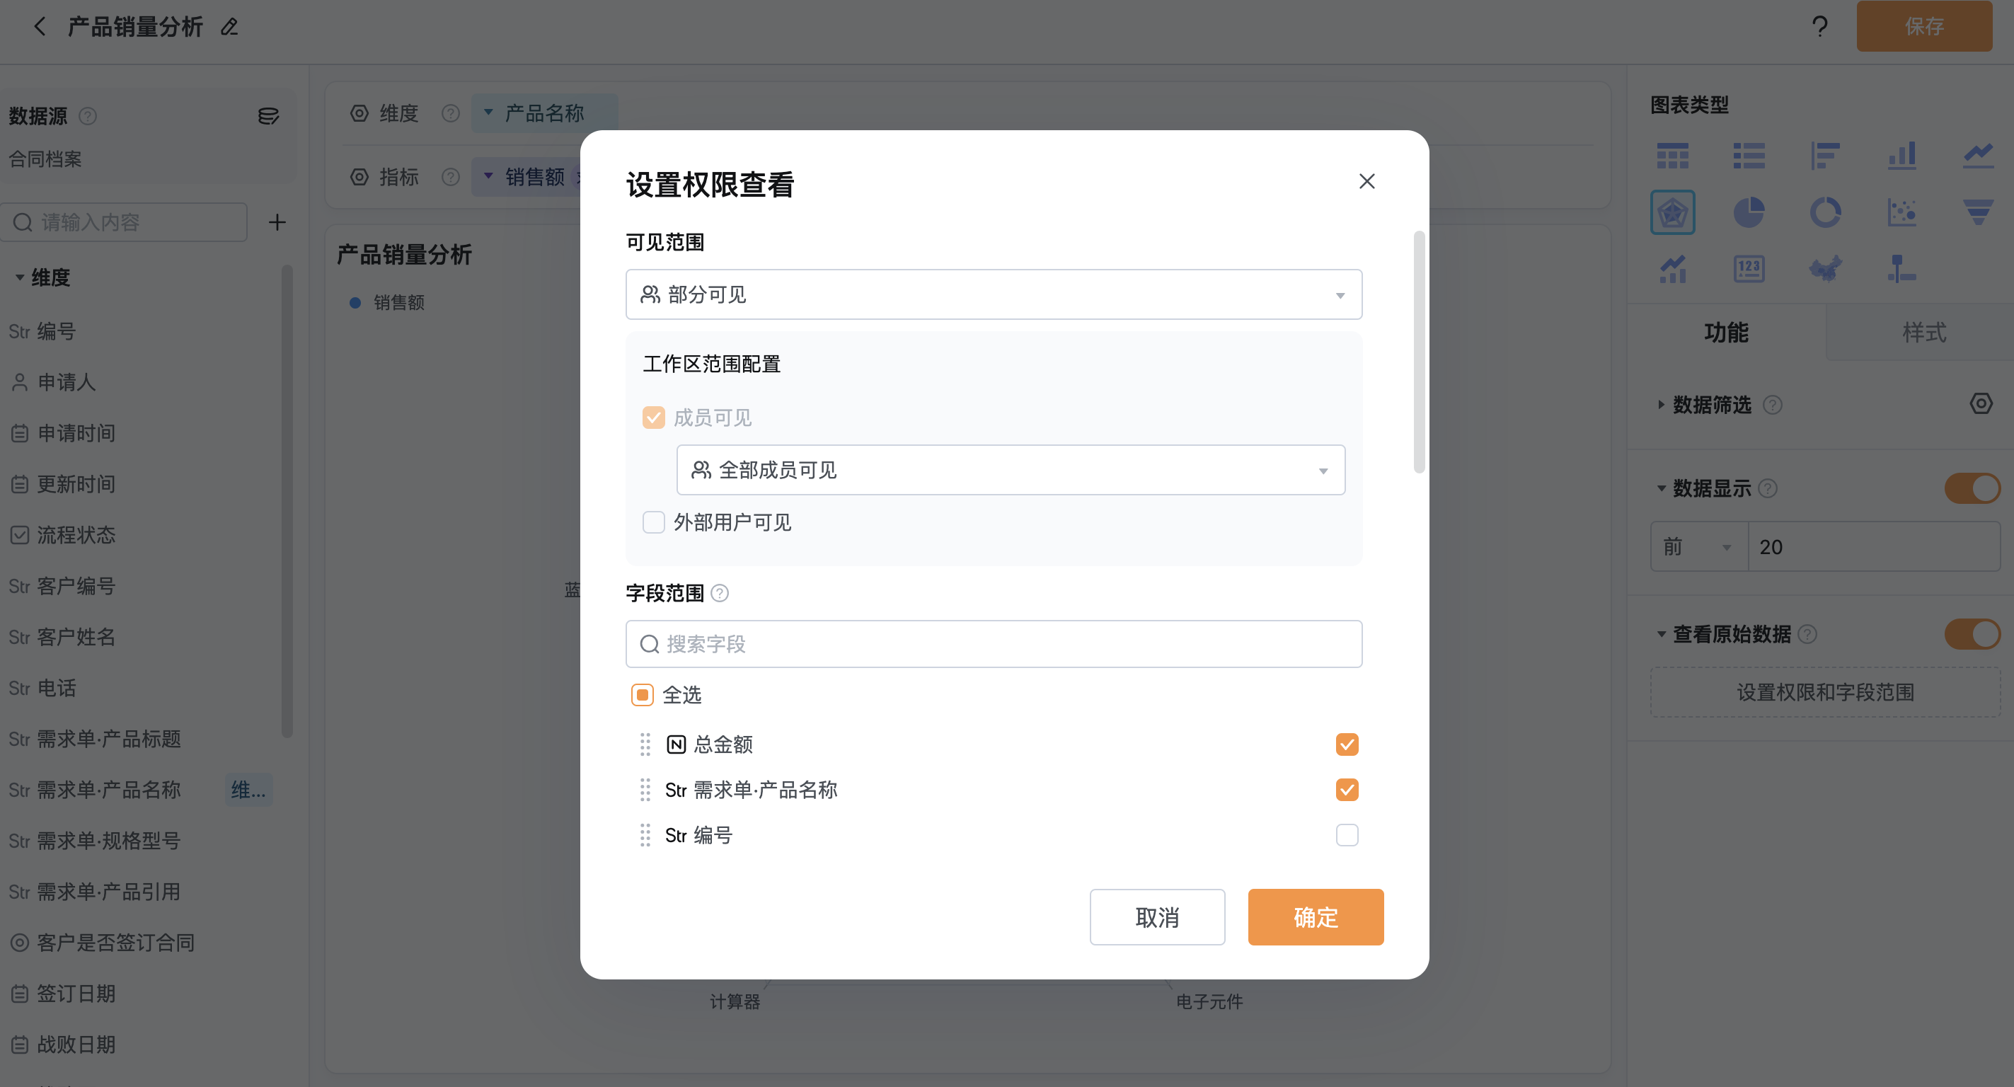
Task: Focus the 搜索字段 search box
Action: 994,643
